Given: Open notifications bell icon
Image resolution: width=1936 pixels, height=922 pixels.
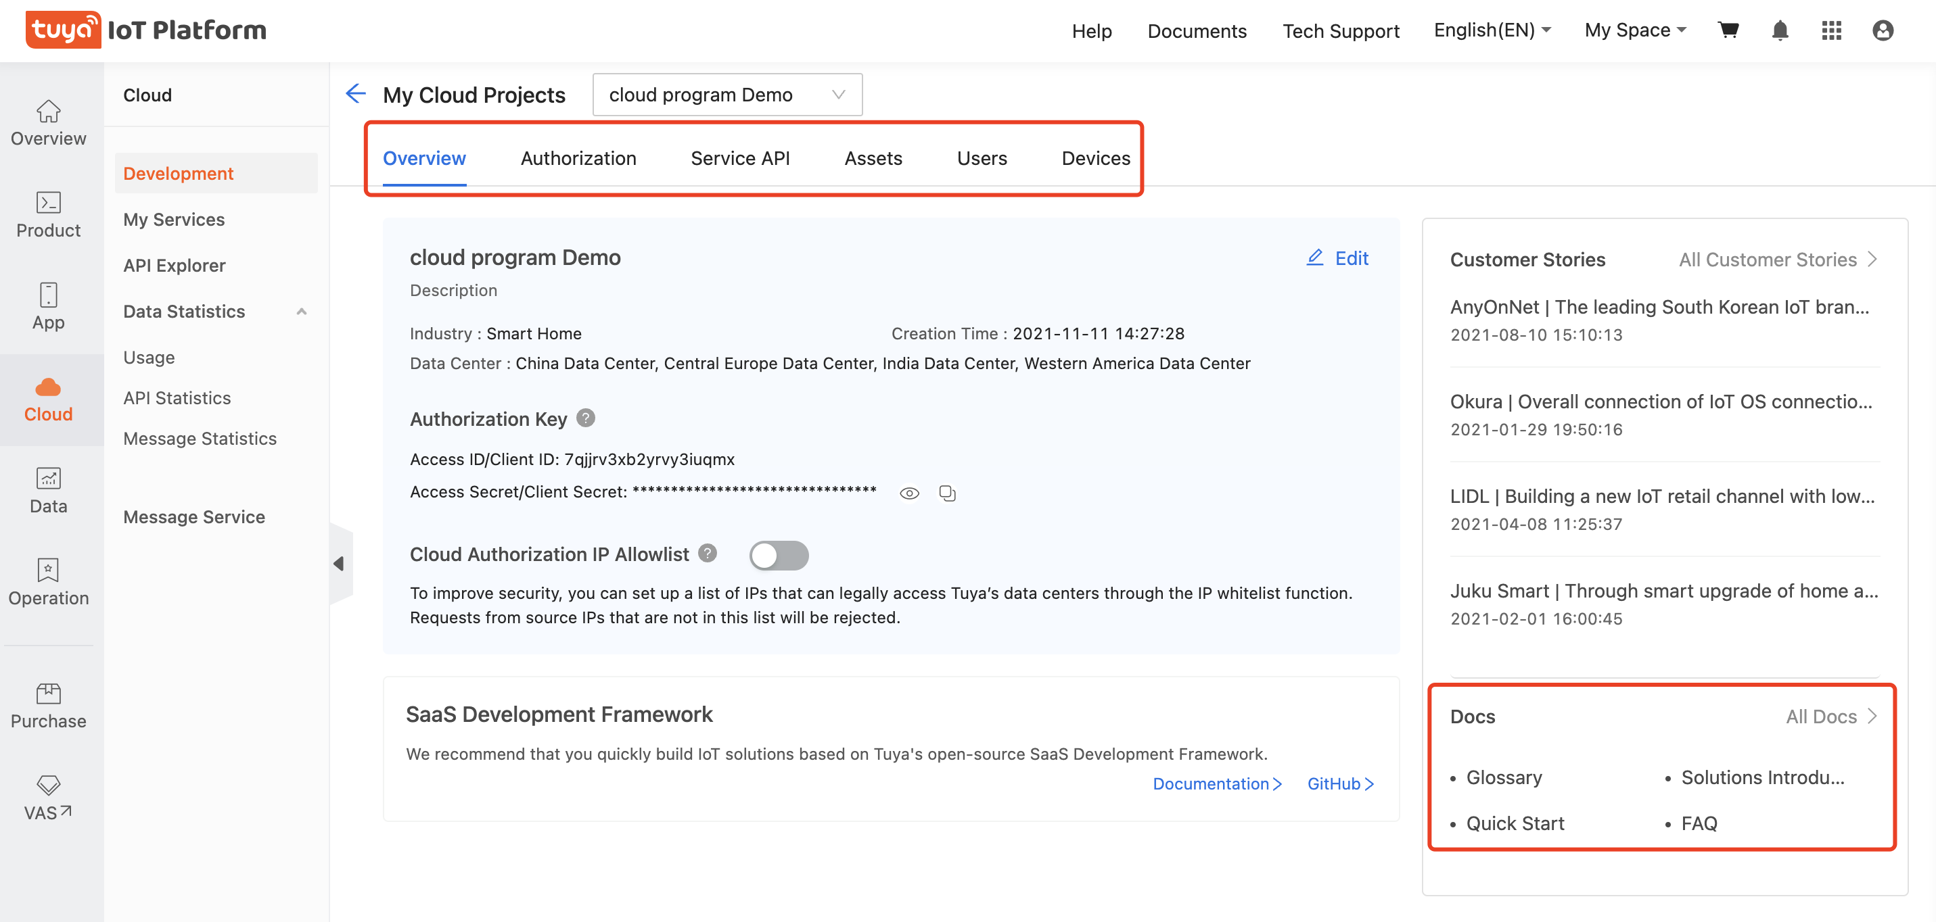Looking at the screenshot, I should [x=1780, y=30].
